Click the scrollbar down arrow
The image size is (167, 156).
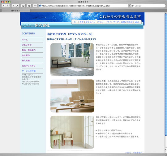click(x=166, y=152)
